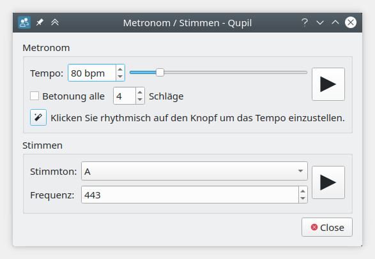Image resolution: width=375 pixels, height=259 pixels.
Task: Click into the Frequenz field showing 443
Action: 190,195
